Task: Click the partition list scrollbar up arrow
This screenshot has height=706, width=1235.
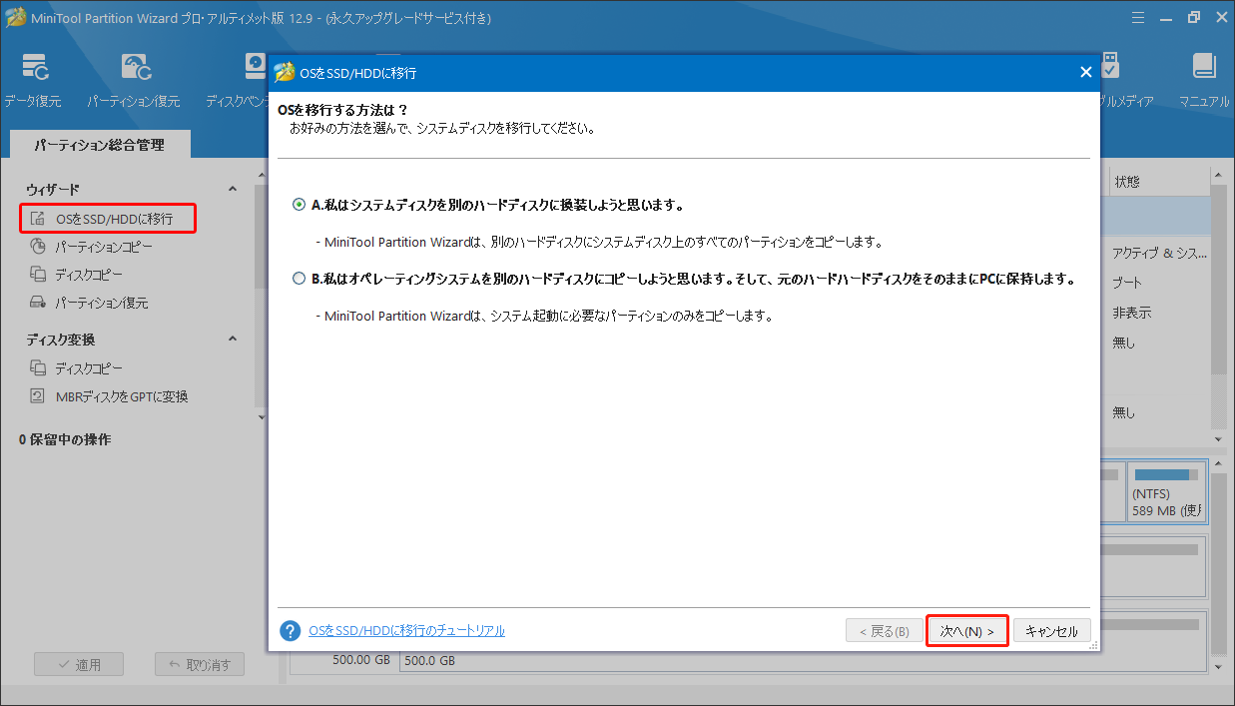Action: click(x=1218, y=177)
